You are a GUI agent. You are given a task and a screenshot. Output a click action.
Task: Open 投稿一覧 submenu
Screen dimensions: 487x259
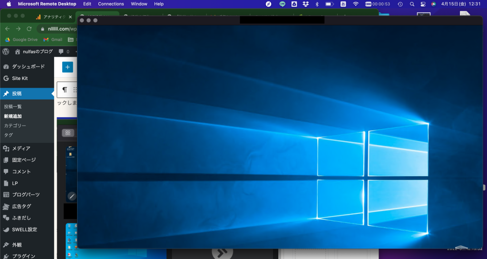click(x=13, y=106)
